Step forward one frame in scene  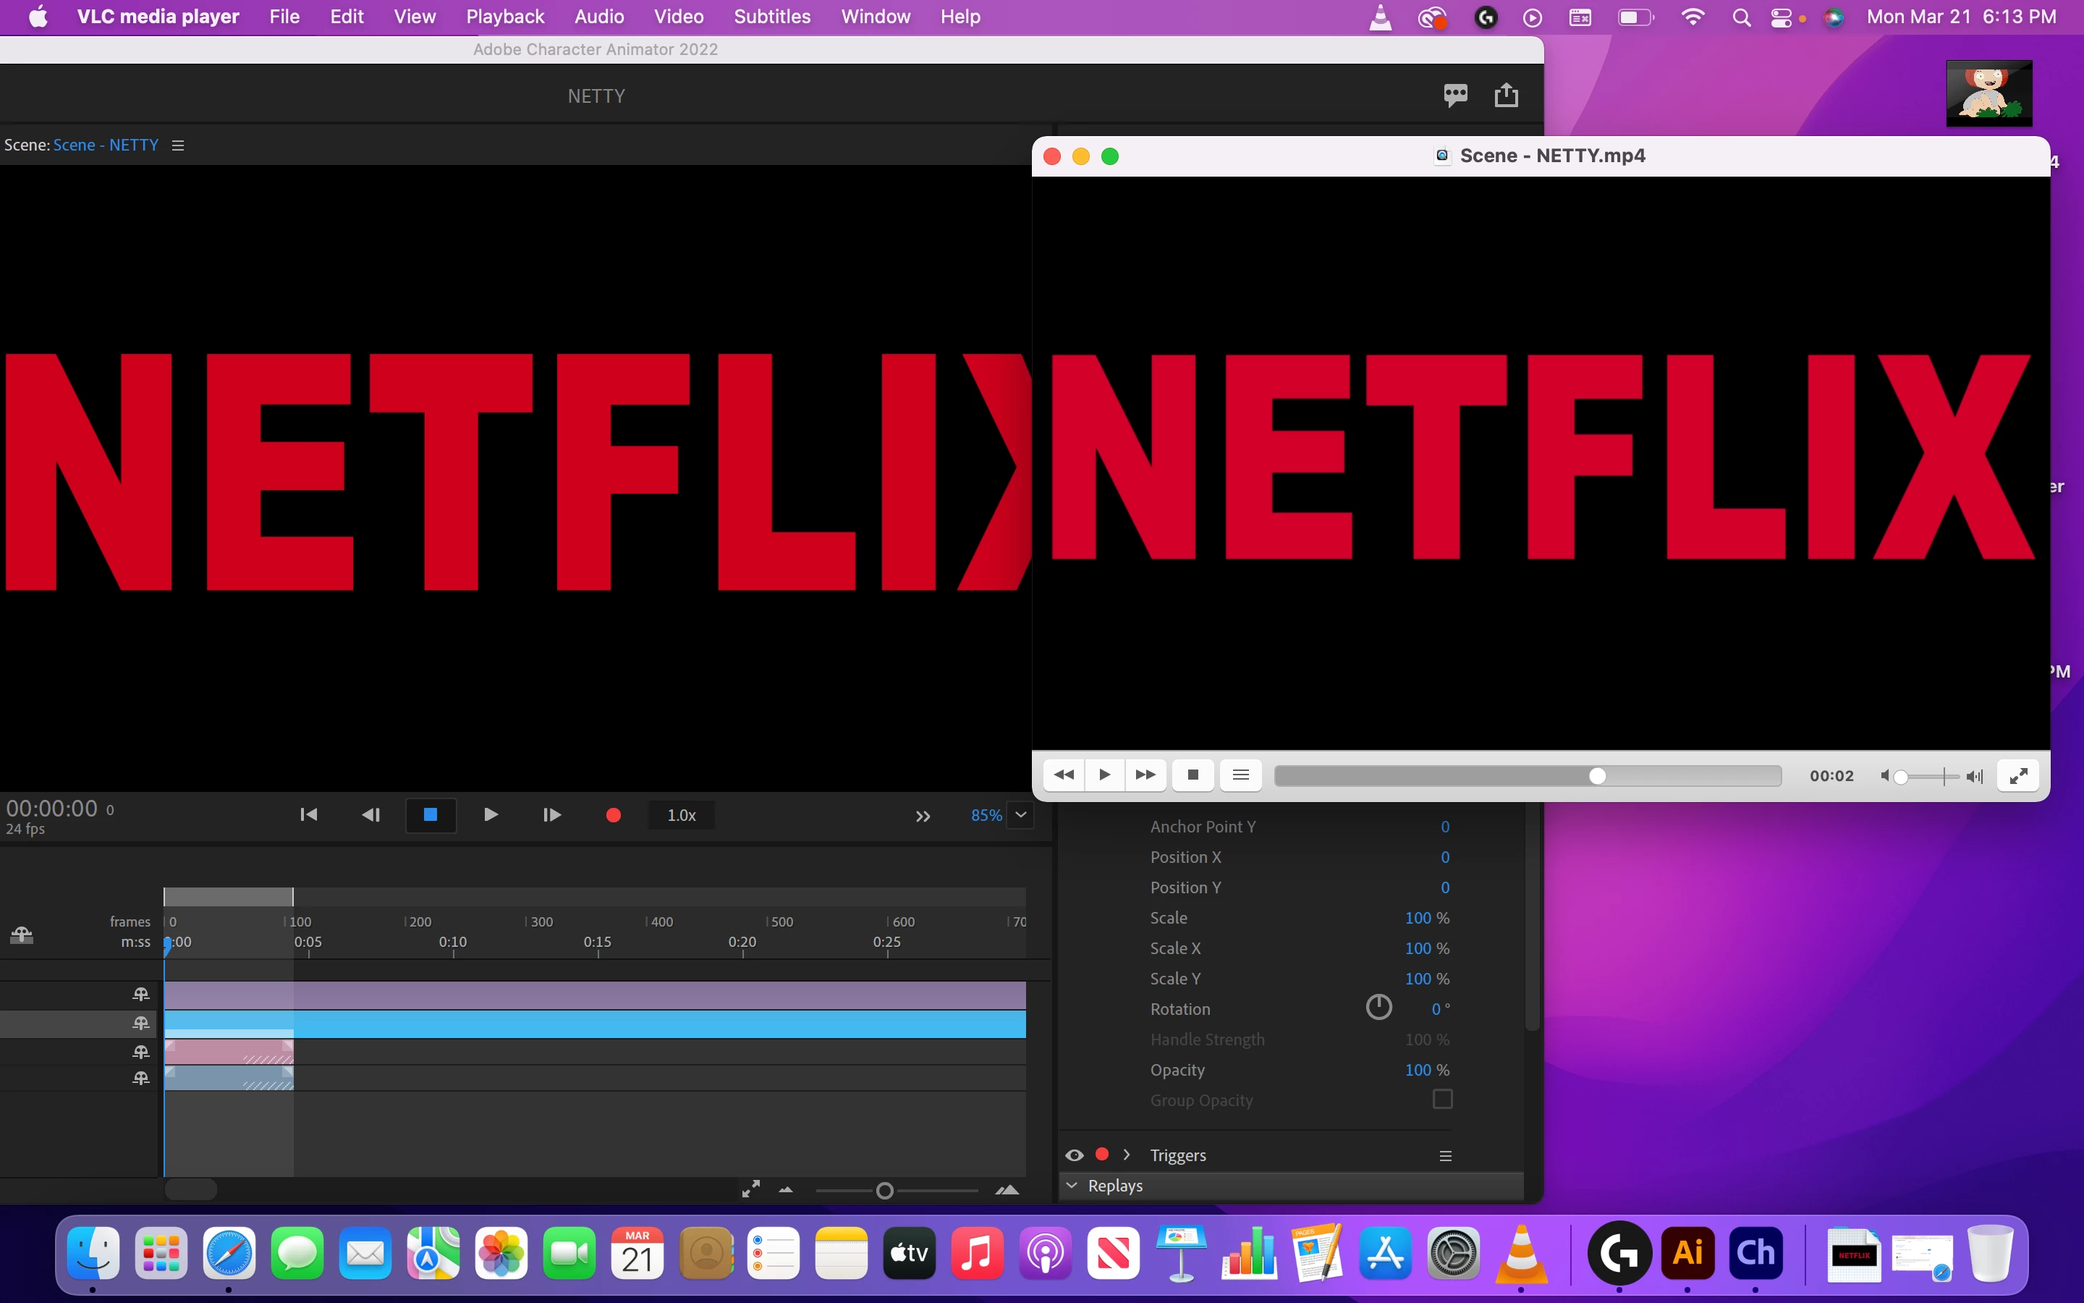point(552,815)
